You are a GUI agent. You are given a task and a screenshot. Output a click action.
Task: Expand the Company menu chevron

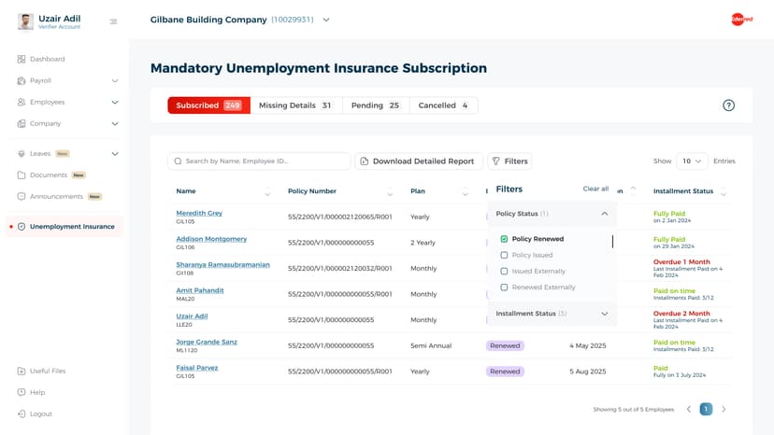(115, 124)
